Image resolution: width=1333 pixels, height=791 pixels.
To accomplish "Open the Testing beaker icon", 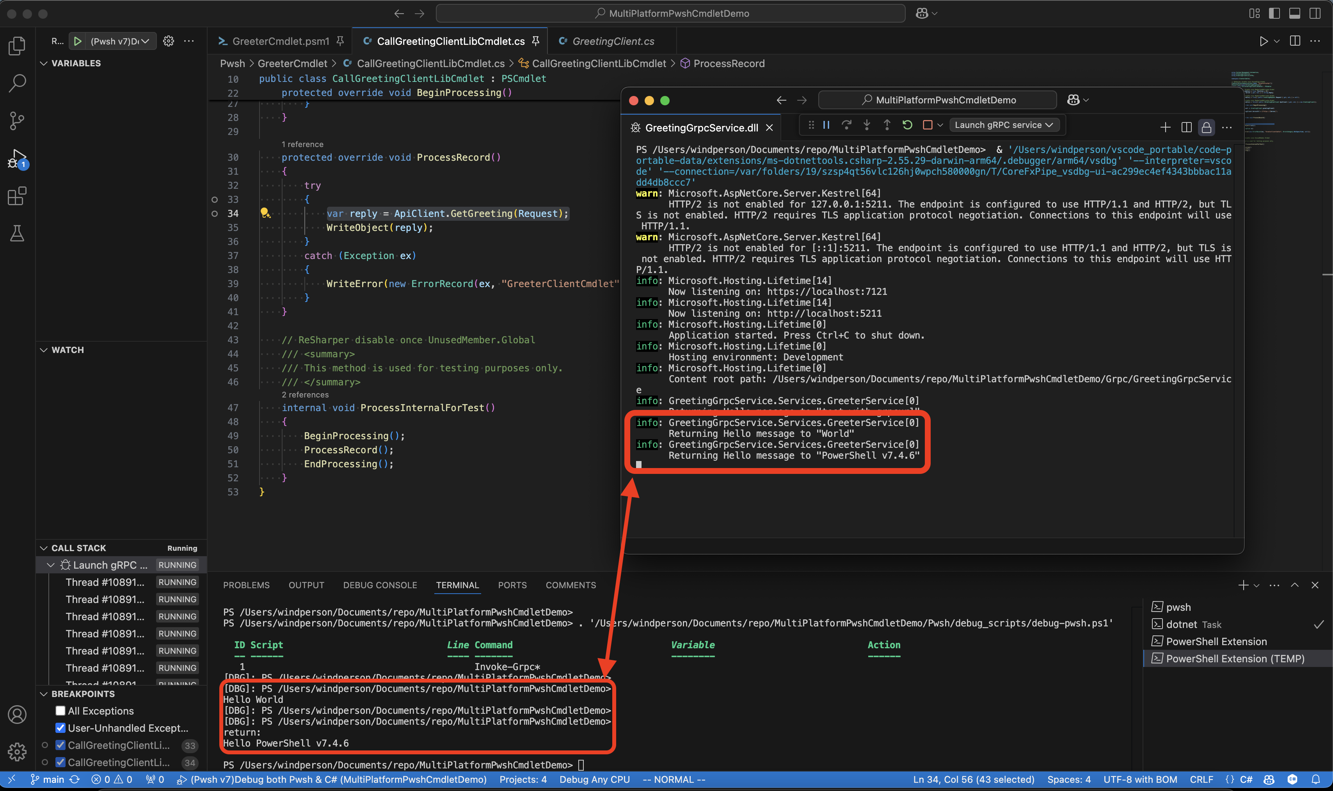I will (17, 234).
